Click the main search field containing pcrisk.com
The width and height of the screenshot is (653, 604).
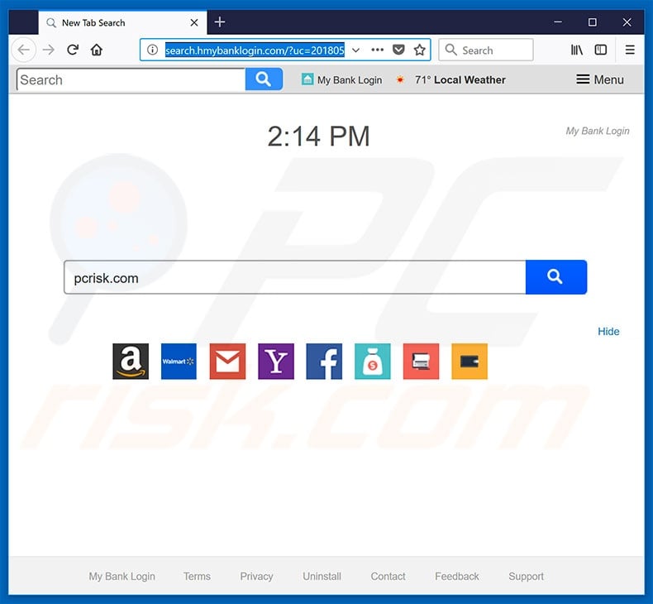295,277
